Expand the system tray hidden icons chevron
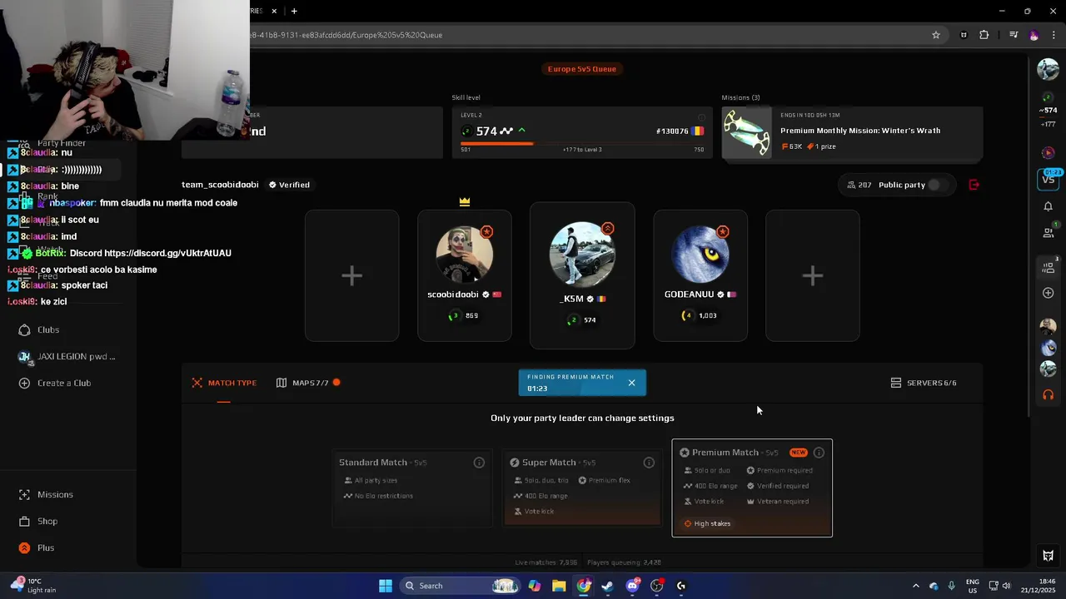This screenshot has height=599, width=1066. coord(915,586)
